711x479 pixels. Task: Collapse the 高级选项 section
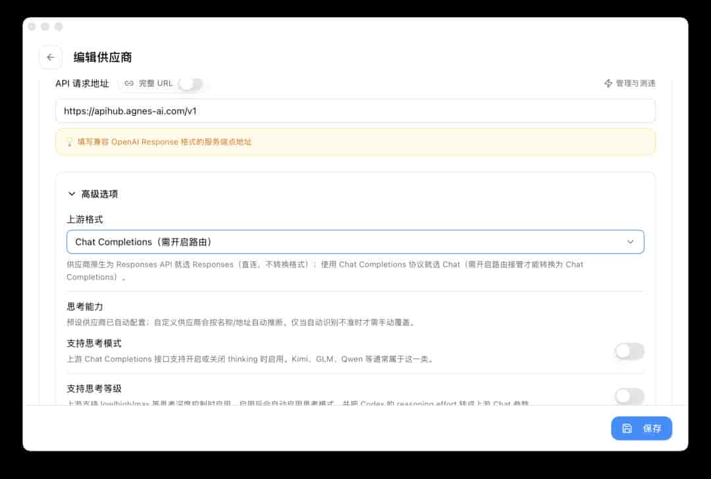click(x=93, y=194)
